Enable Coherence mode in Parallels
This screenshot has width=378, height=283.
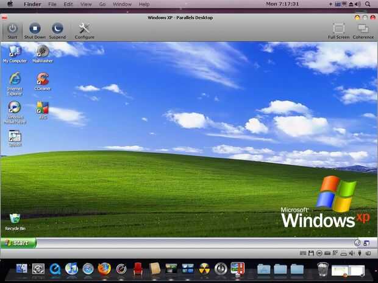(363, 31)
